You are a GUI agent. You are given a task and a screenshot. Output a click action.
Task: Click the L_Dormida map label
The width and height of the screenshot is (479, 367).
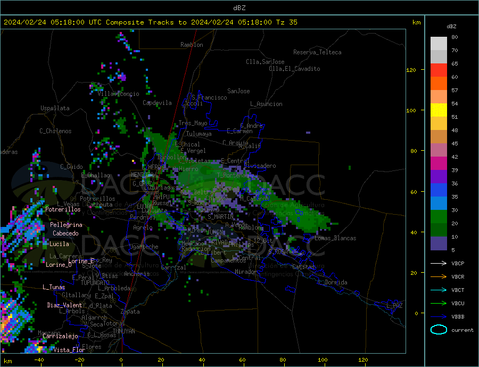click(333, 282)
